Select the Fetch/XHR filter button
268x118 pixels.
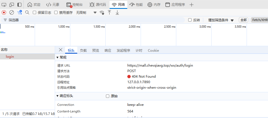pyautogui.click(x=259, y=20)
